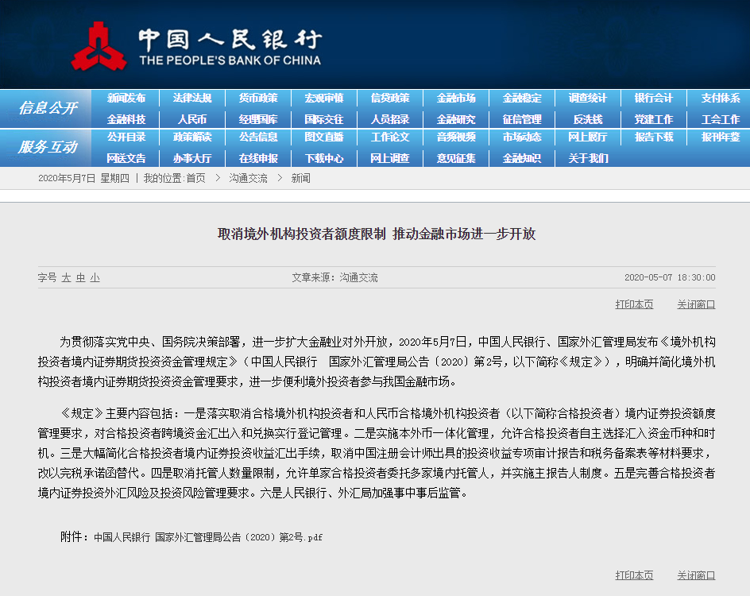Open the 下载中心 page
The height and width of the screenshot is (596, 750).
(x=323, y=158)
